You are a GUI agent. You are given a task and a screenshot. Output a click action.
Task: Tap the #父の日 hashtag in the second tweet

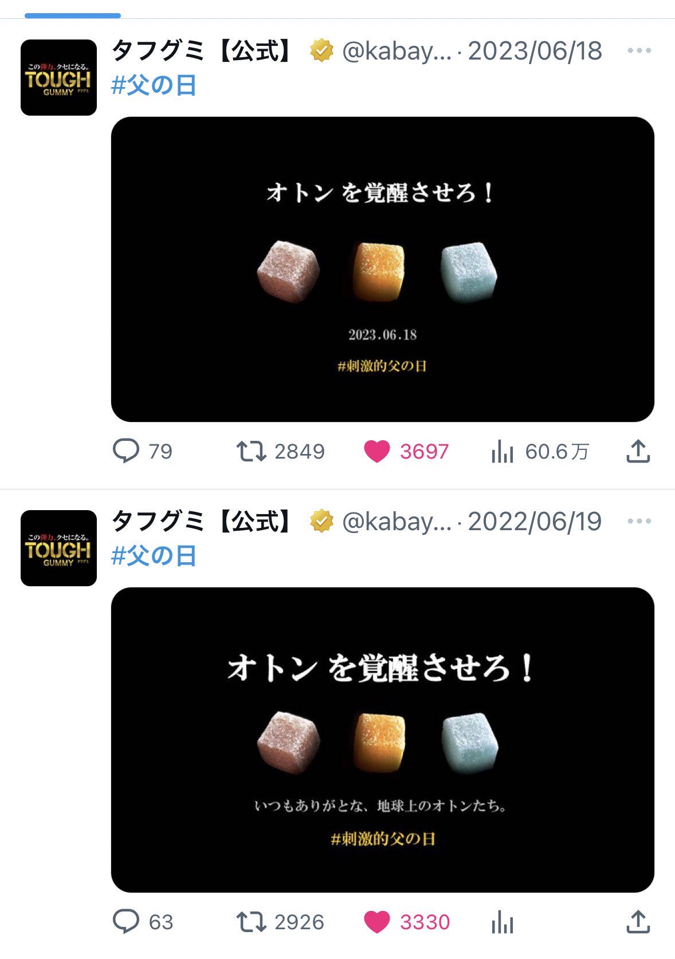coord(154,556)
